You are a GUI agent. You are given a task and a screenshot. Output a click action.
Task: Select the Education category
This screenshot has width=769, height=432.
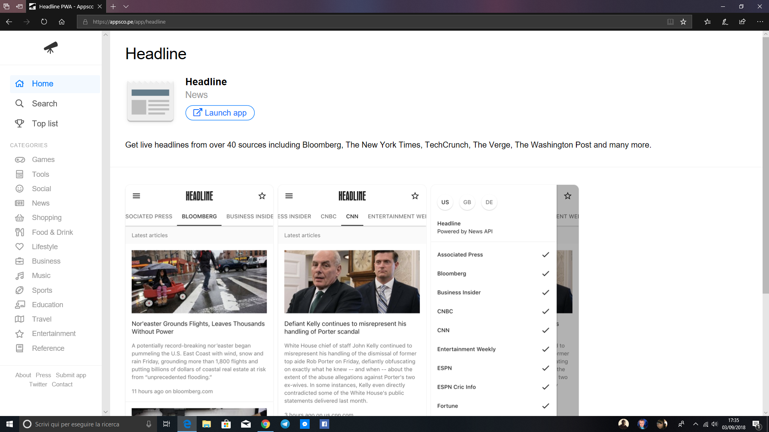pos(47,305)
